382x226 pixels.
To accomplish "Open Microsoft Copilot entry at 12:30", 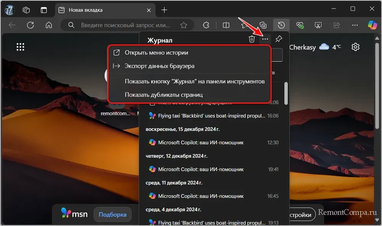I will (214, 143).
